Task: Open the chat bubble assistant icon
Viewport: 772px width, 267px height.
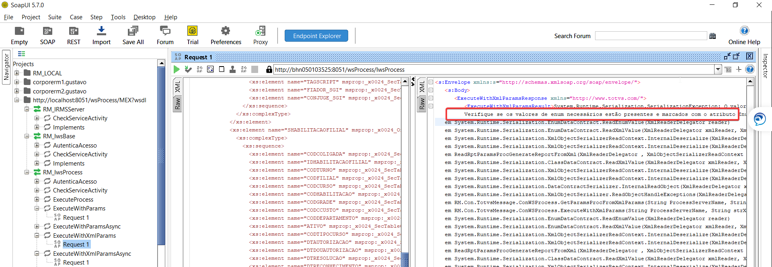Action: [760, 119]
